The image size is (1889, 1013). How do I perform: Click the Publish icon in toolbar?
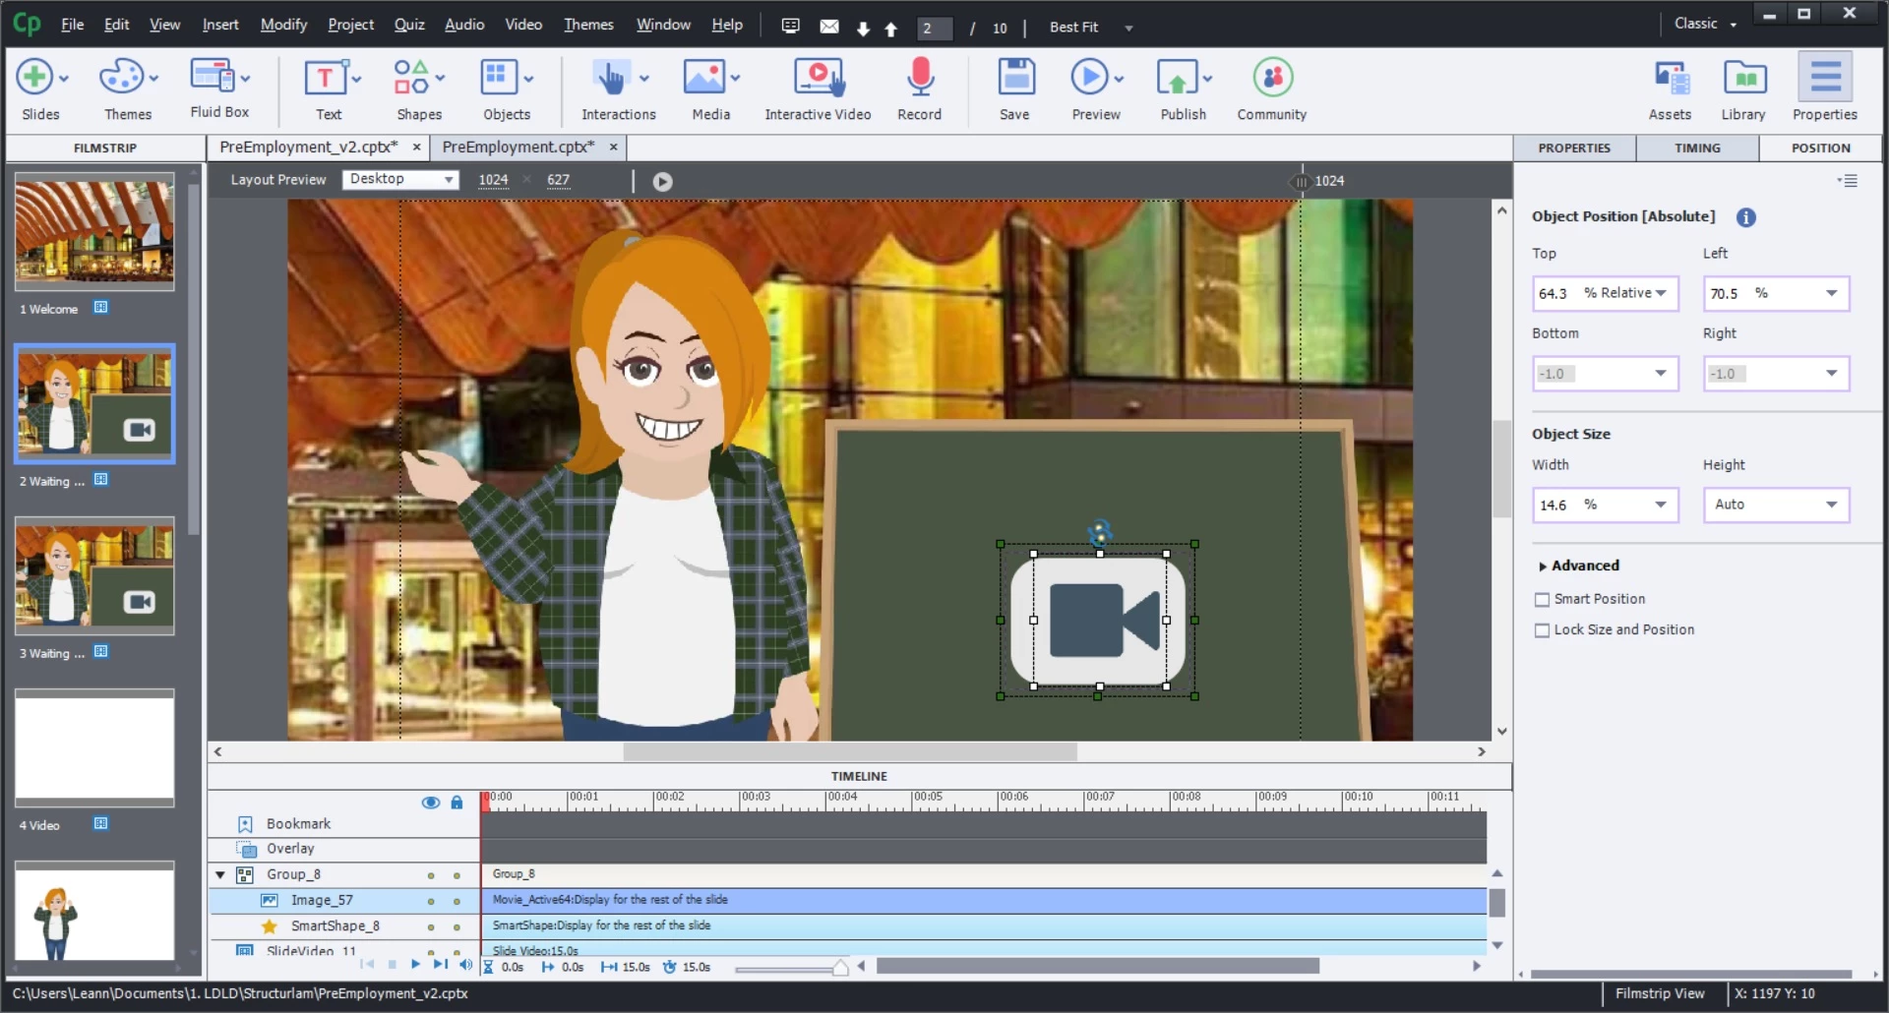click(1177, 79)
